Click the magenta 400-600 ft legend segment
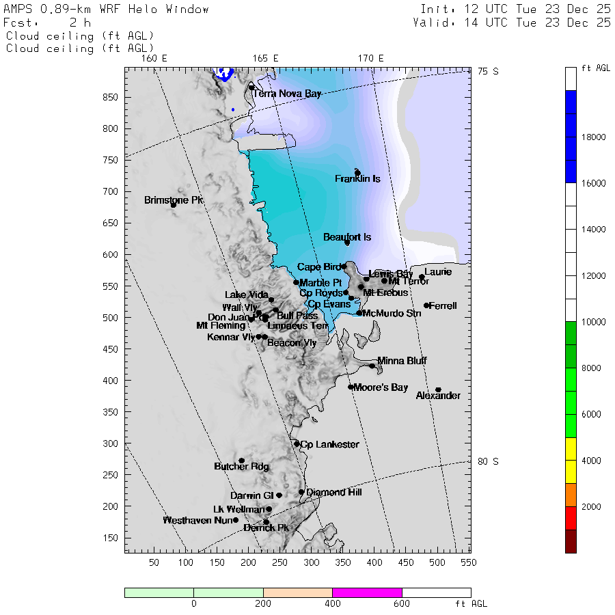 pyautogui.click(x=367, y=592)
